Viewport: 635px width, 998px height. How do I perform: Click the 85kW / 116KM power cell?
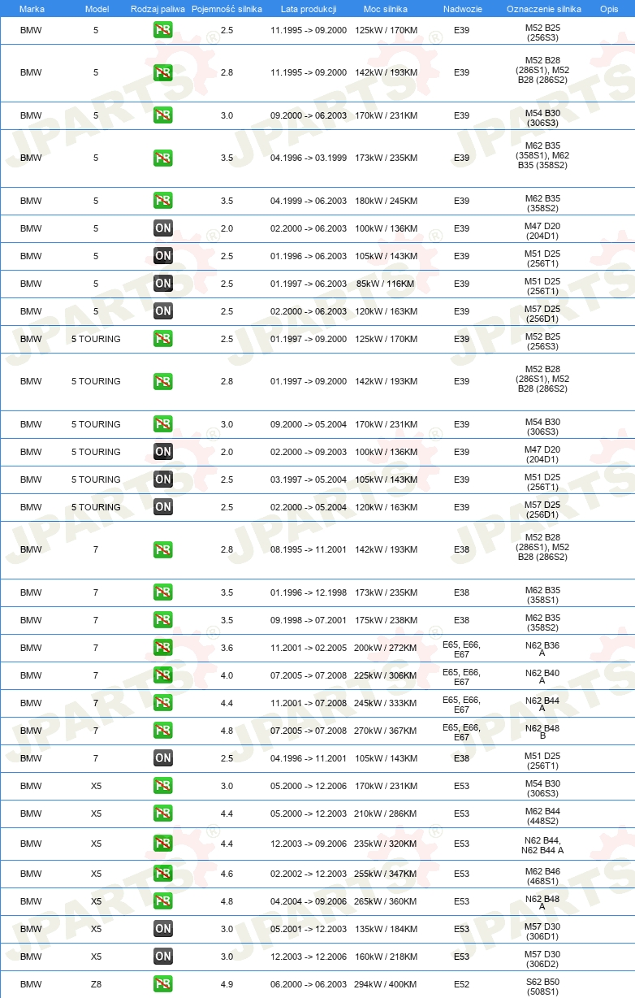[x=386, y=284]
